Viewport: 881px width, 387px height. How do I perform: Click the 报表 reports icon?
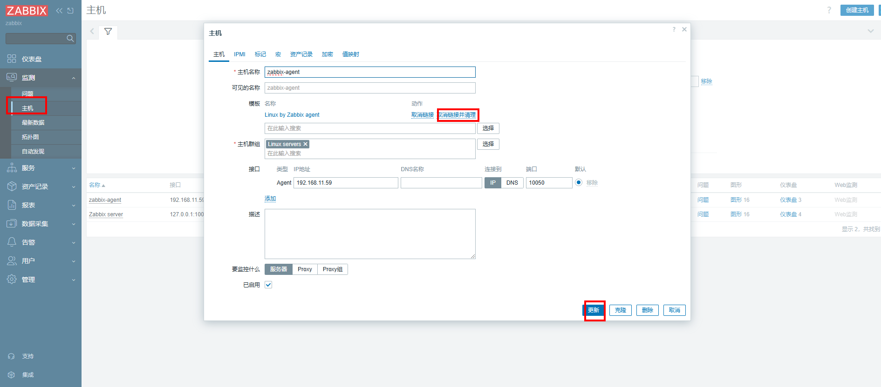[12, 205]
